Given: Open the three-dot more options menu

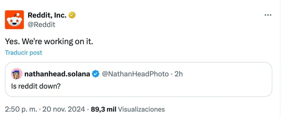Looking at the screenshot, I should point(268,15).
